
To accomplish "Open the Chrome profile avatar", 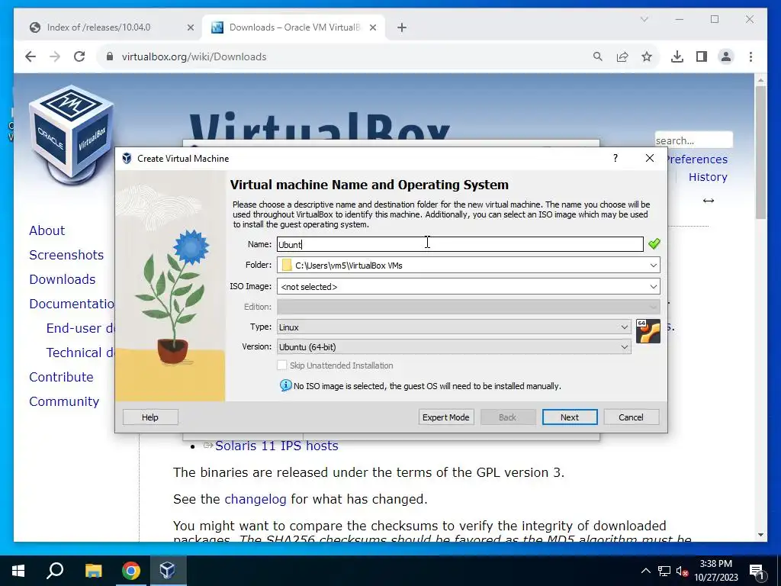I will 726,56.
